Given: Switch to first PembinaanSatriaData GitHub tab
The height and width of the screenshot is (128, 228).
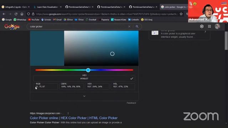Looking at the screenshot, I should [x=78, y=7].
